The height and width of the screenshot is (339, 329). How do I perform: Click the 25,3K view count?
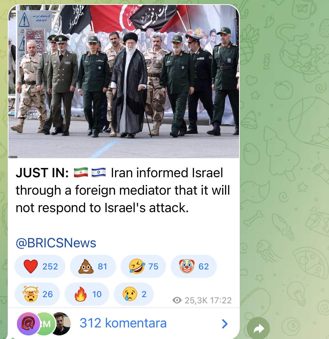click(196, 300)
